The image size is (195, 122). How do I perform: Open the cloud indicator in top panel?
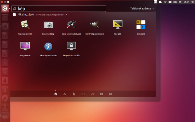[x=160, y=2]
